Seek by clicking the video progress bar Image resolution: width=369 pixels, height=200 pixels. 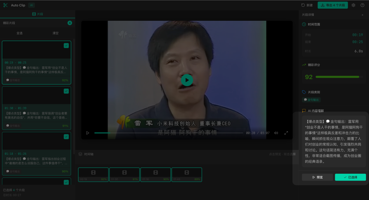pos(171,133)
